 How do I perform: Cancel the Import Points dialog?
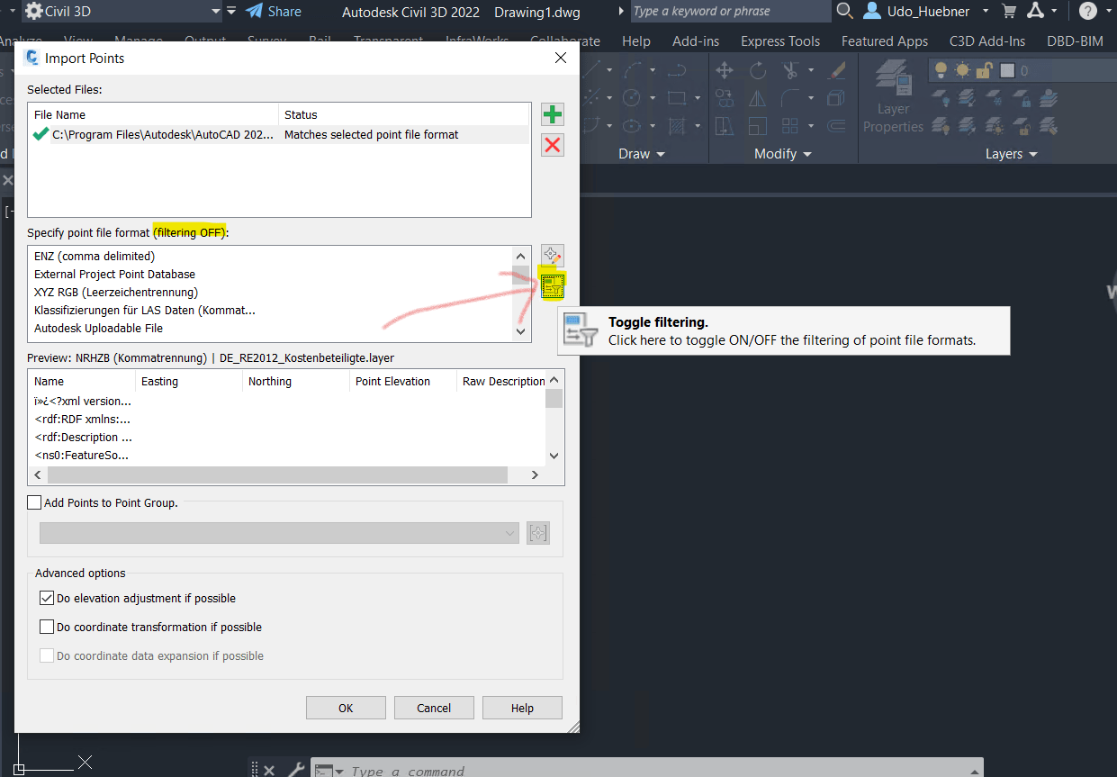point(434,708)
